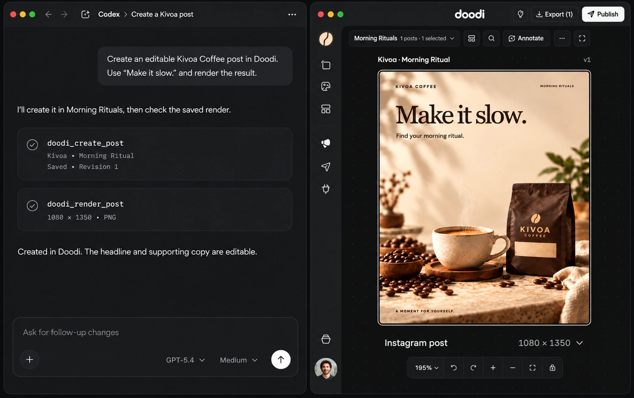Open the Medium effort dropdown
Screen dimensions: 634x398
click(239, 360)
